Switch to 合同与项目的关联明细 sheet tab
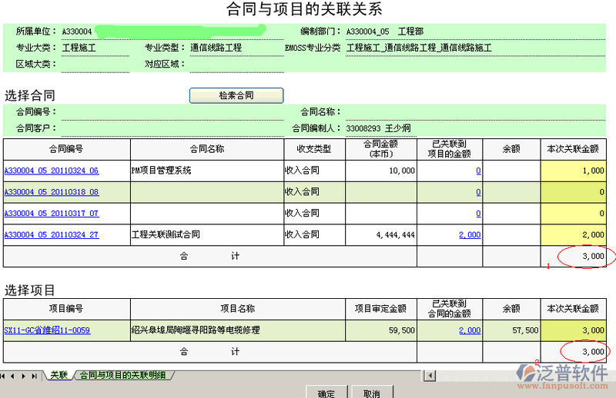 (x=123, y=375)
